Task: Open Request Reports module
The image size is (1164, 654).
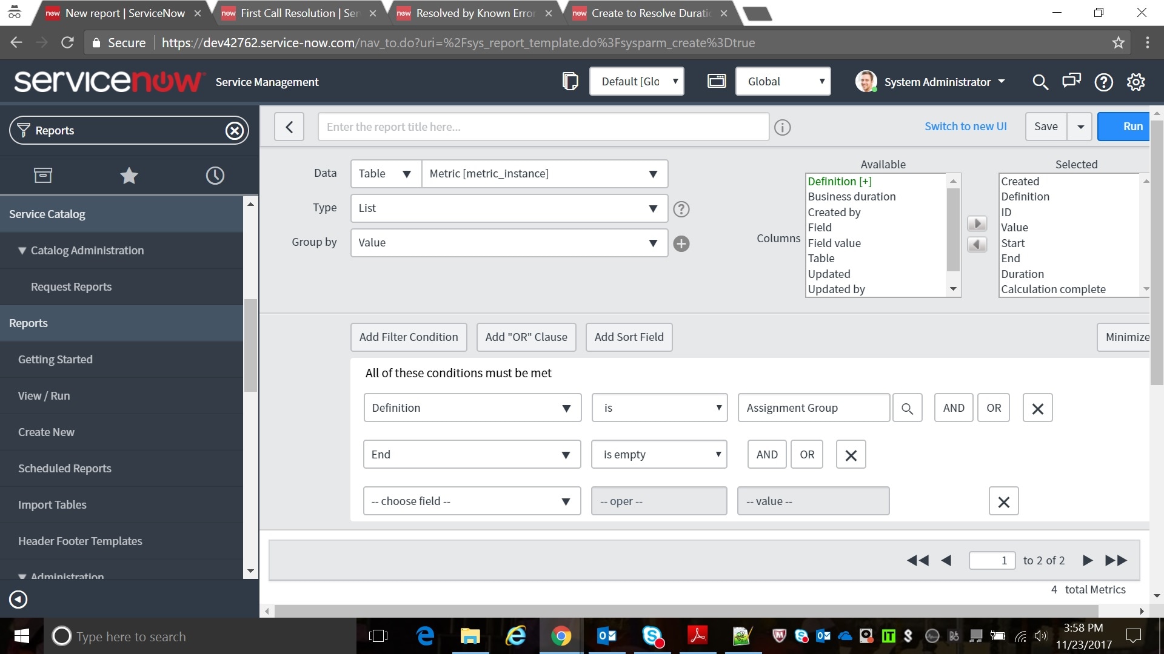Action: click(x=72, y=287)
